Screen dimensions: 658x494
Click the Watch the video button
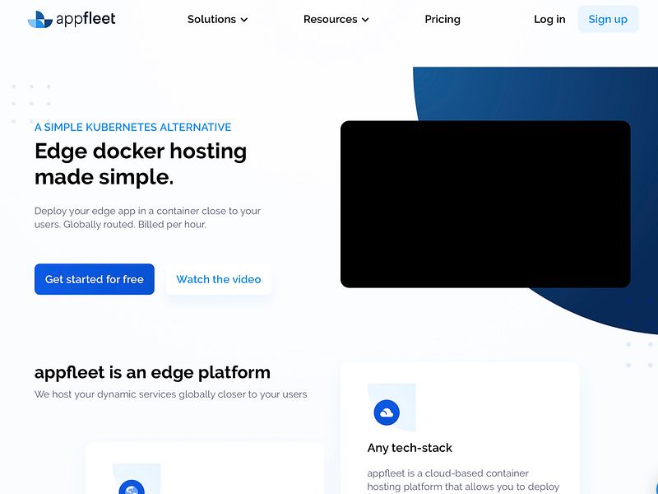click(x=219, y=279)
